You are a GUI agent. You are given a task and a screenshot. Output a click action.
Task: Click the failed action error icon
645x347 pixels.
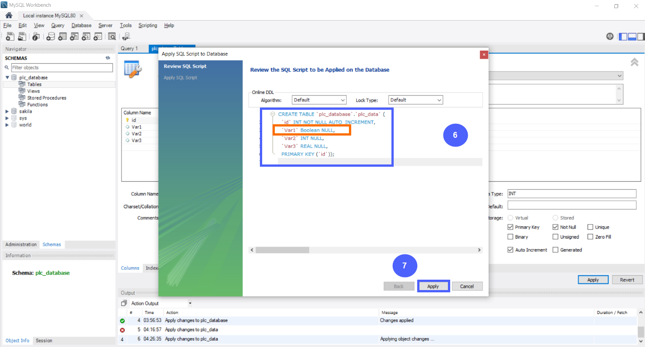(x=122, y=330)
